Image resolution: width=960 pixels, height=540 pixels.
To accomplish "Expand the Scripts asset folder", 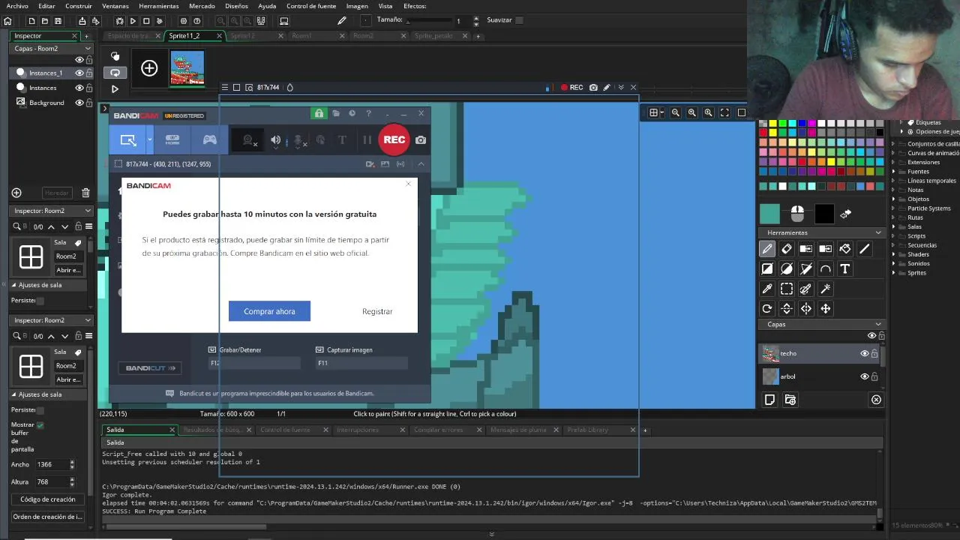I will (x=894, y=236).
